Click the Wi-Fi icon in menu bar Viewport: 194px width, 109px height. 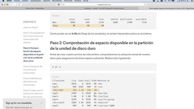165,1
